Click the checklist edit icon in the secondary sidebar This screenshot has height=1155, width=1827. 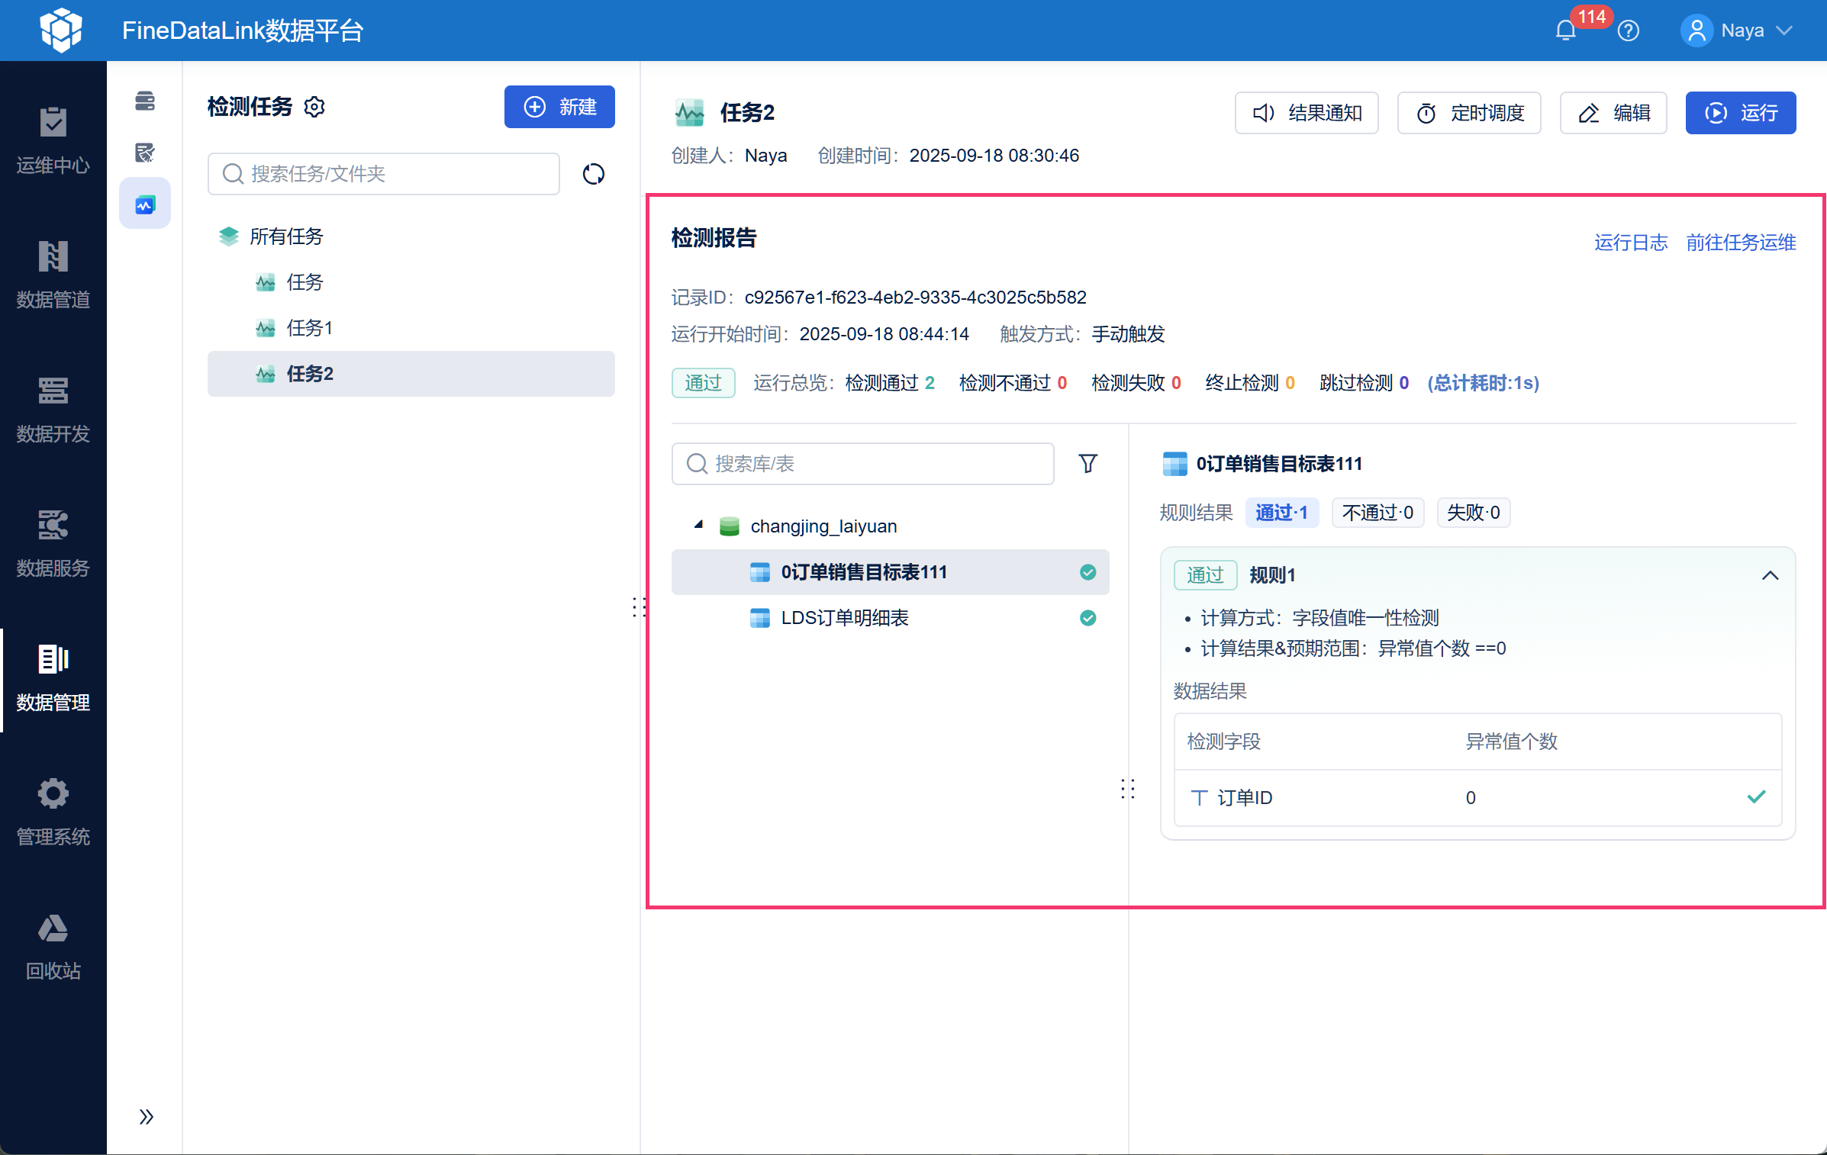(x=145, y=153)
